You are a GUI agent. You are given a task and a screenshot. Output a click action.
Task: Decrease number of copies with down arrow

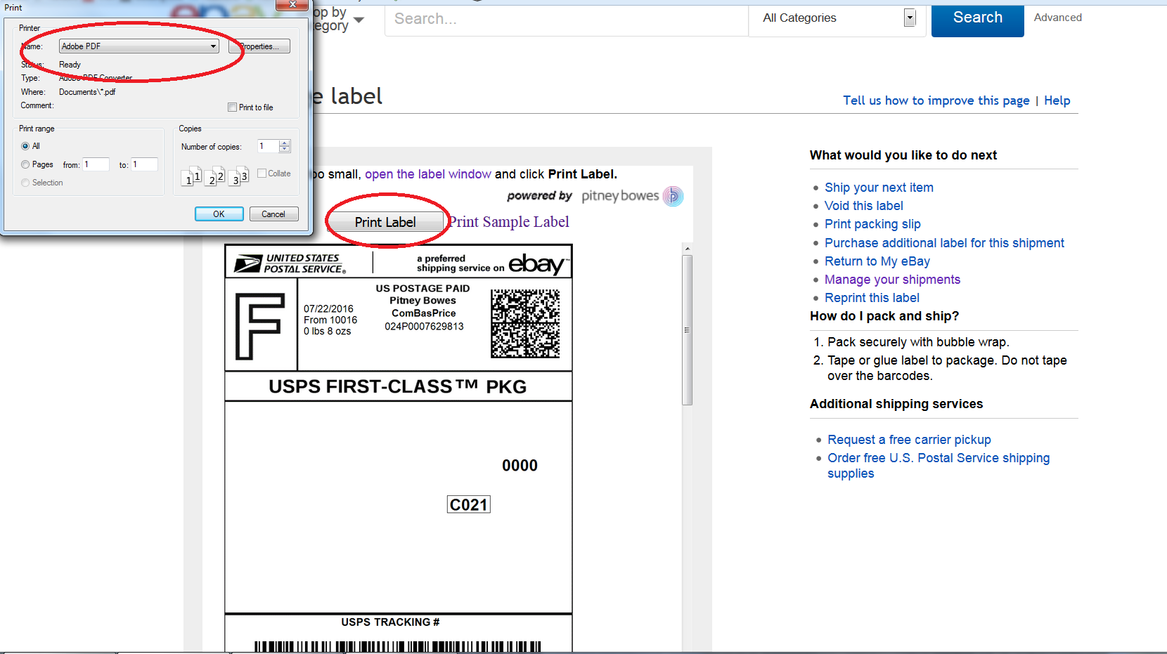(285, 150)
